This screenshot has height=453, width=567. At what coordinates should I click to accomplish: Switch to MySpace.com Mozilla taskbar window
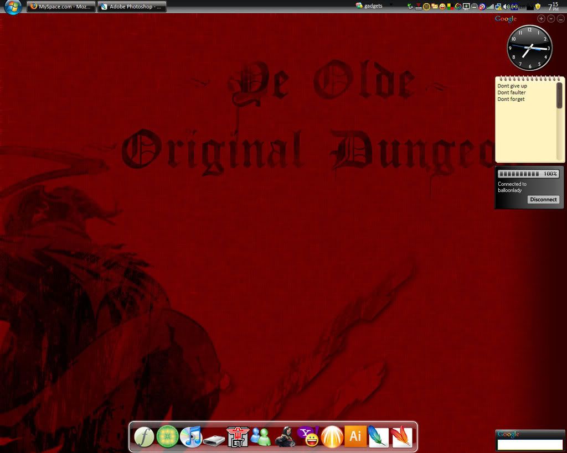61,7
